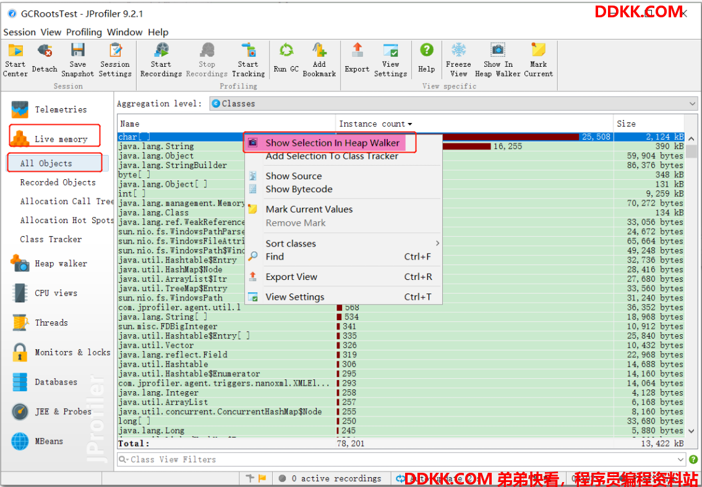Select the long[ ] class row

pyautogui.click(x=401, y=421)
